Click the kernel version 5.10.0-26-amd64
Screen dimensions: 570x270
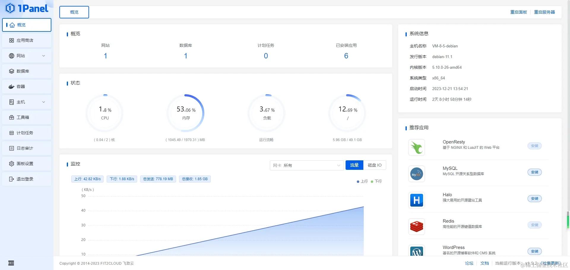(447, 67)
